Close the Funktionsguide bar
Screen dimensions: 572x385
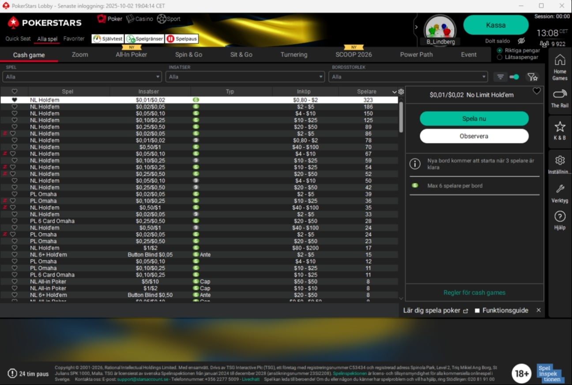pyautogui.click(x=538, y=310)
